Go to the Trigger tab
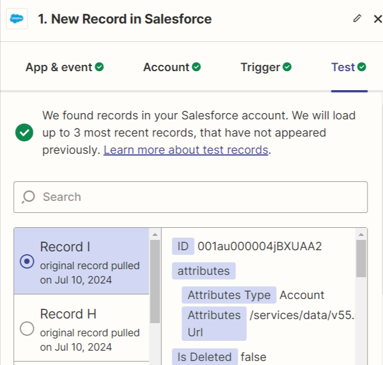The image size is (383, 365). tap(266, 67)
